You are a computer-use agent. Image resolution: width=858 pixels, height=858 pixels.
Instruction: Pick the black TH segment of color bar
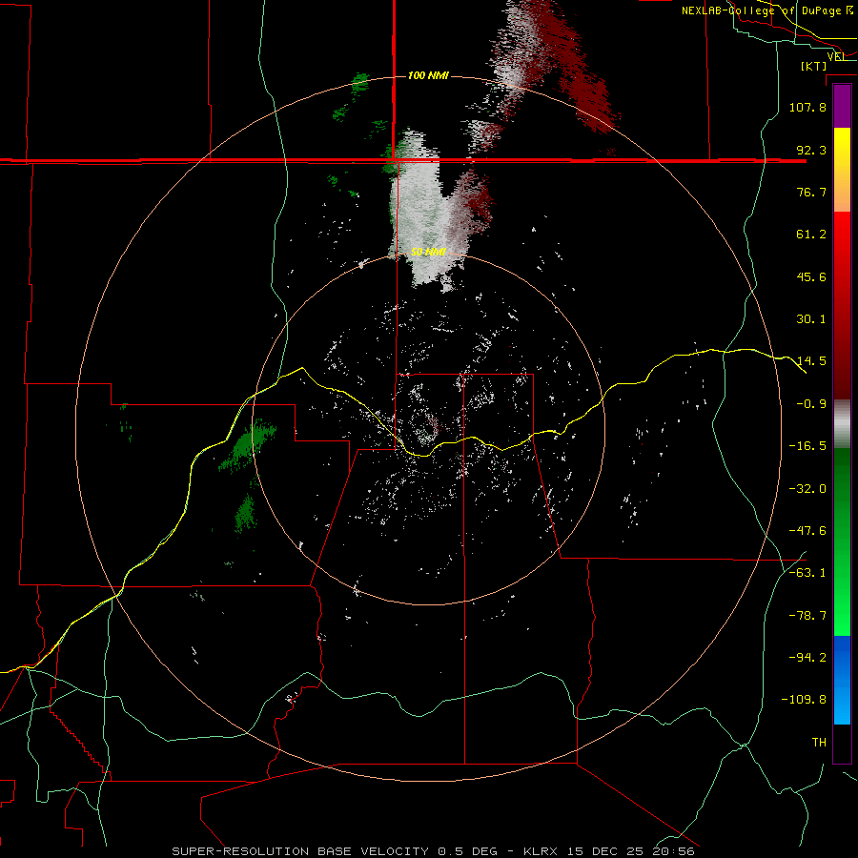point(842,743)
